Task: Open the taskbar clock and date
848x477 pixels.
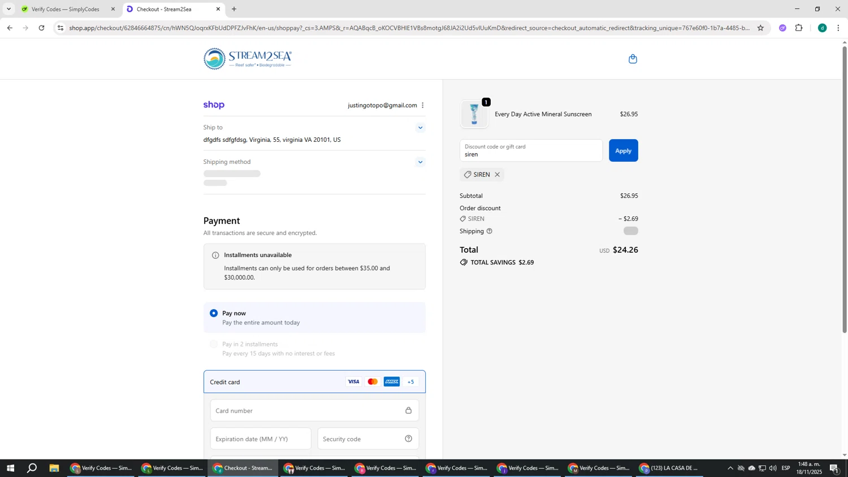Action: (809, 468)
